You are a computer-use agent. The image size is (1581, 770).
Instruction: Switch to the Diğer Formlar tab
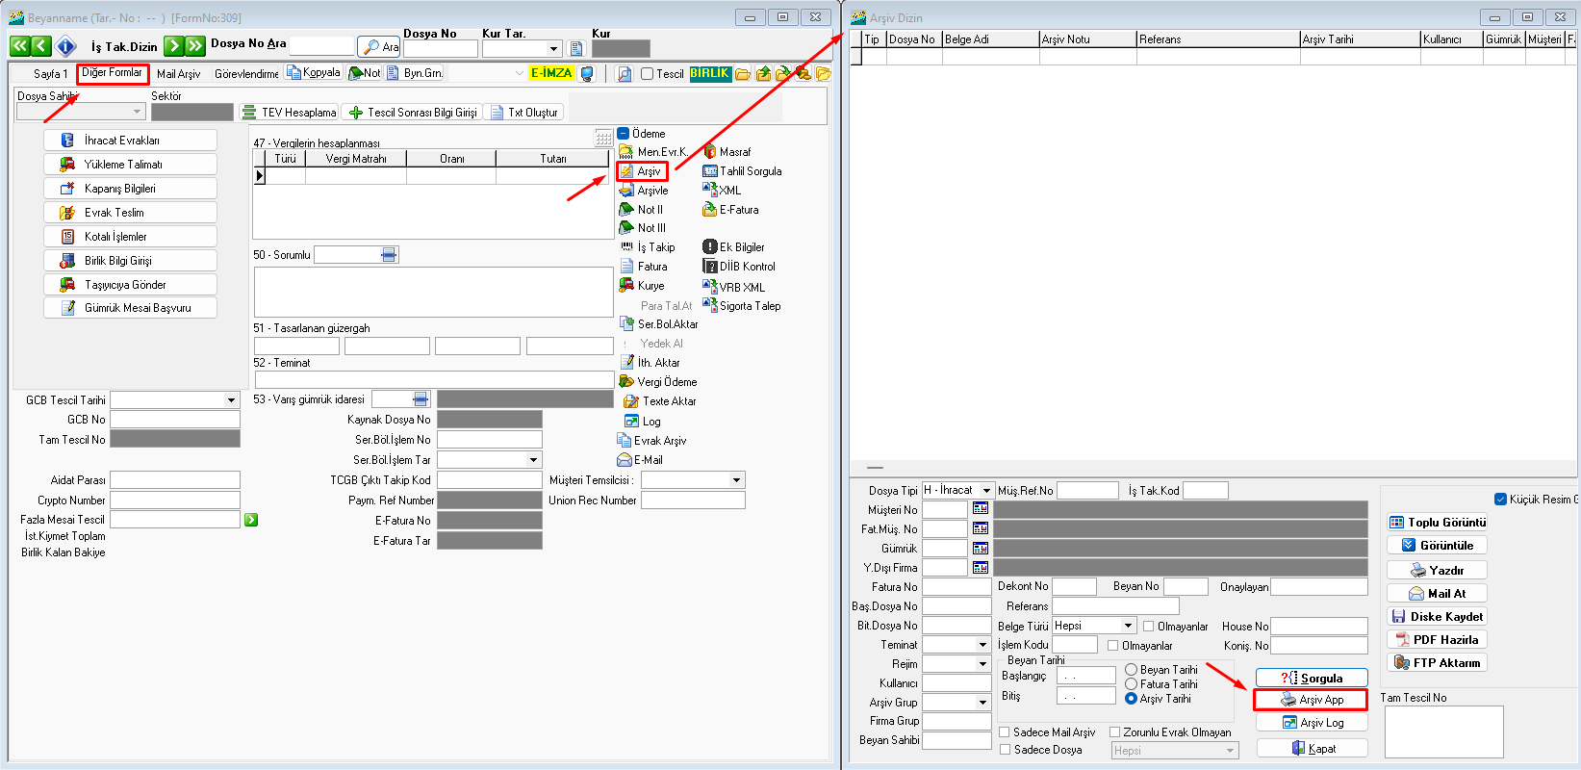point(113,73)
